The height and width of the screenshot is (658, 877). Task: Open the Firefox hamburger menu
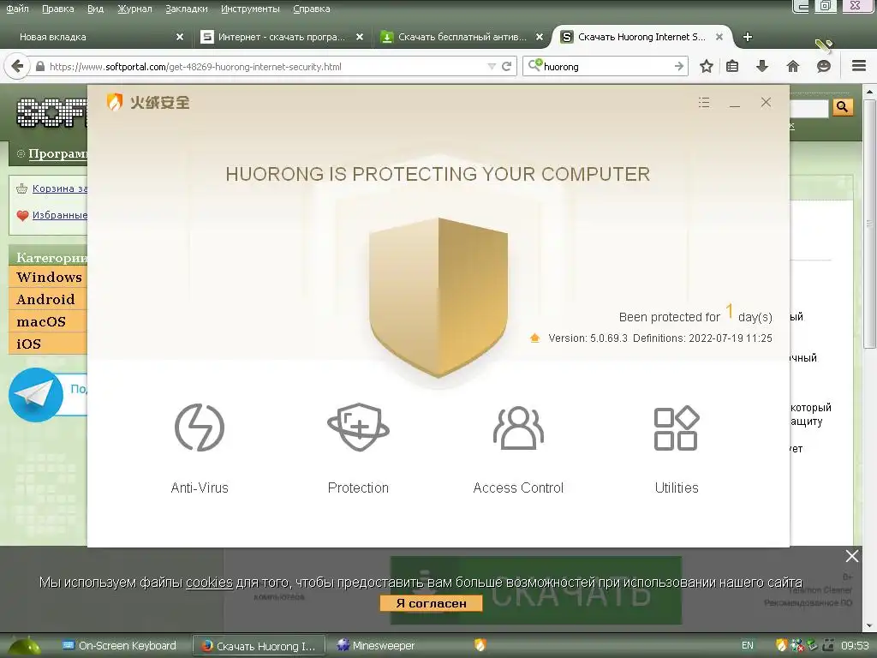coord(859,66)
